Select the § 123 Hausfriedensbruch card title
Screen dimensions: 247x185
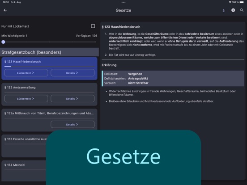(x=22, y=62)
